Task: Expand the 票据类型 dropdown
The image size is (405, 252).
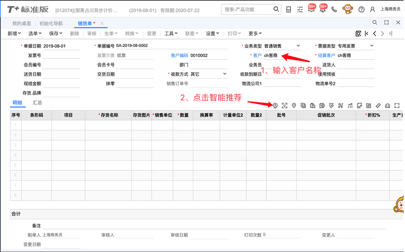Action: tap(372, 46)
